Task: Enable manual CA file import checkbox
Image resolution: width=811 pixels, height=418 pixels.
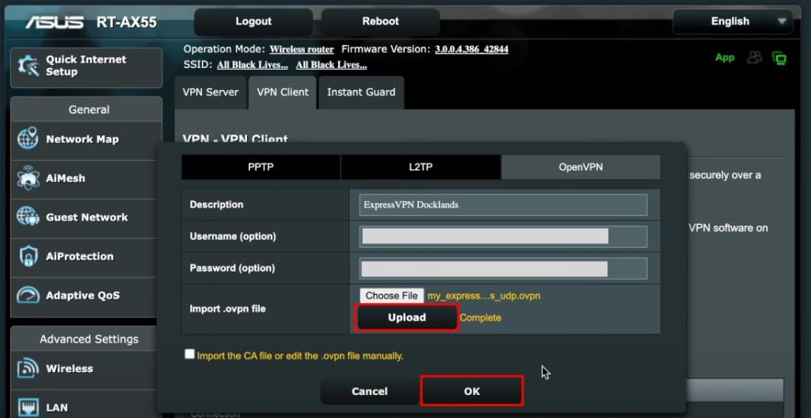Action: 189,355
